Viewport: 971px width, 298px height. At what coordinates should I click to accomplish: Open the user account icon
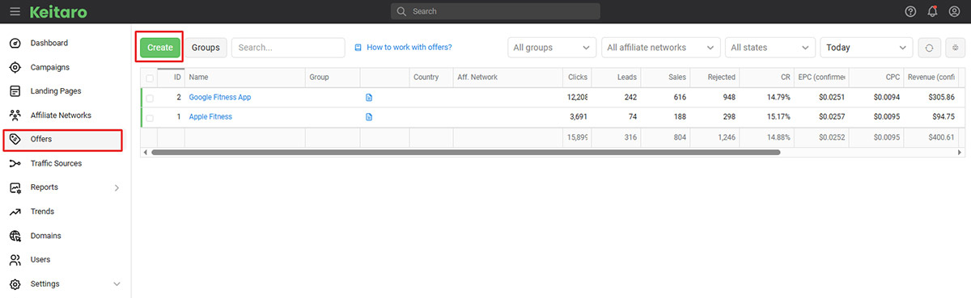(954, 11)
